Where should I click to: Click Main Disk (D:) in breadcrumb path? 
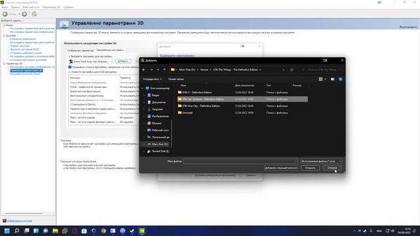[x=187, y=70]
